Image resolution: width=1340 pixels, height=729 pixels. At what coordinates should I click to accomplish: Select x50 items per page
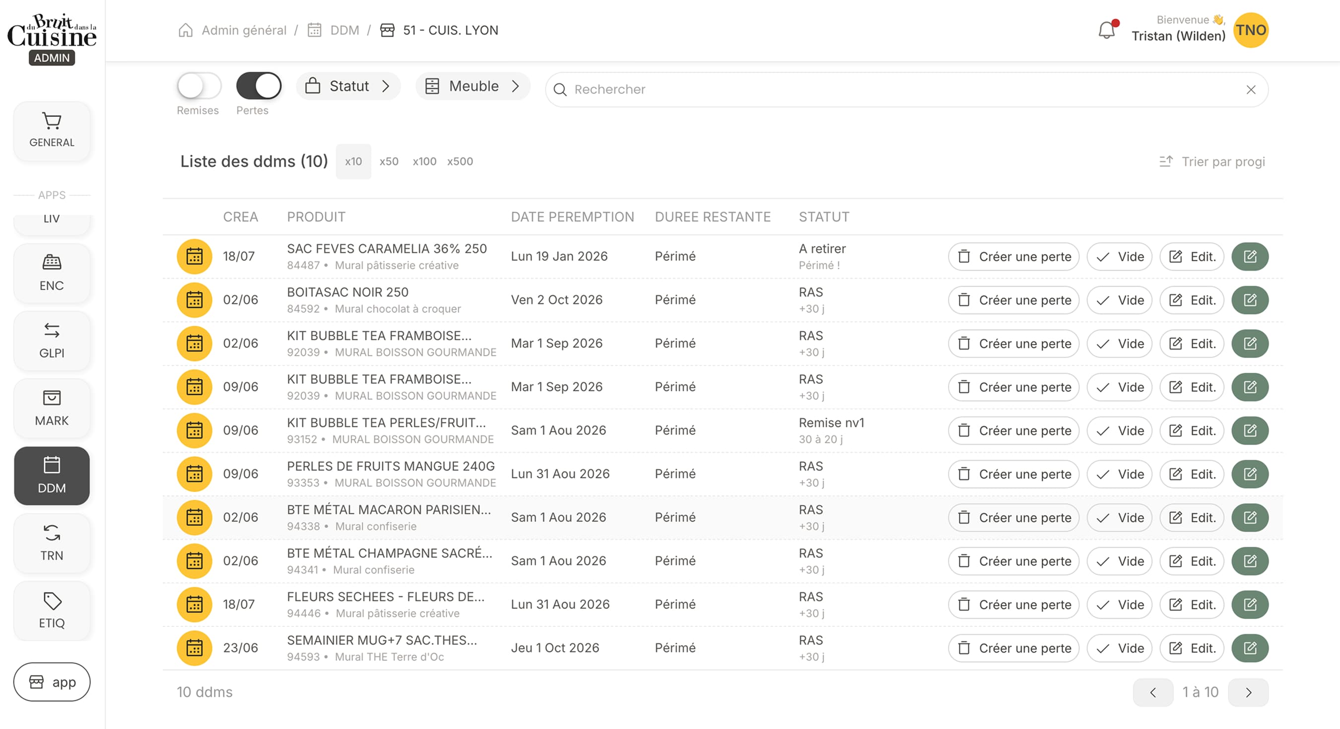tap(389, 161)
